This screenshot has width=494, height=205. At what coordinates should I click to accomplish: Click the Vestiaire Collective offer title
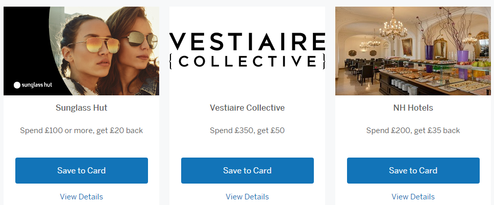coord(247,108)
